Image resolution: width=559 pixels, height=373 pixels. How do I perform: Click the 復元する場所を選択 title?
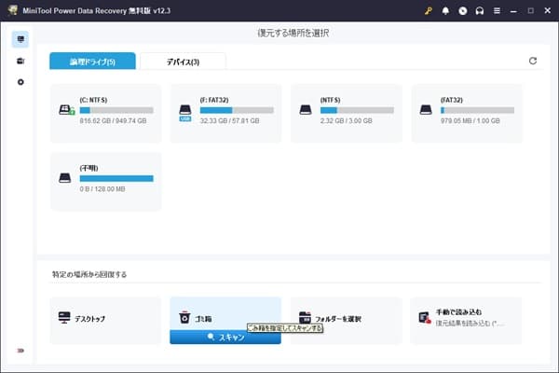point(293,34)
